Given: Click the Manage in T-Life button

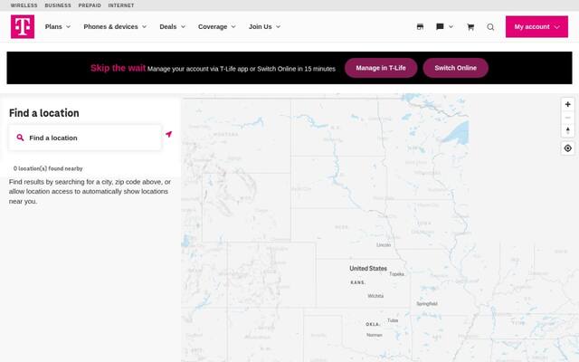Looking at the screenshot, I should click(381, 68).
